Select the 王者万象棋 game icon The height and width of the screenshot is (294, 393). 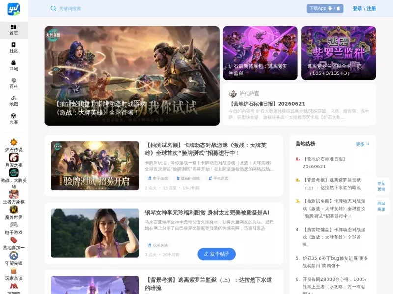(14, 194)
